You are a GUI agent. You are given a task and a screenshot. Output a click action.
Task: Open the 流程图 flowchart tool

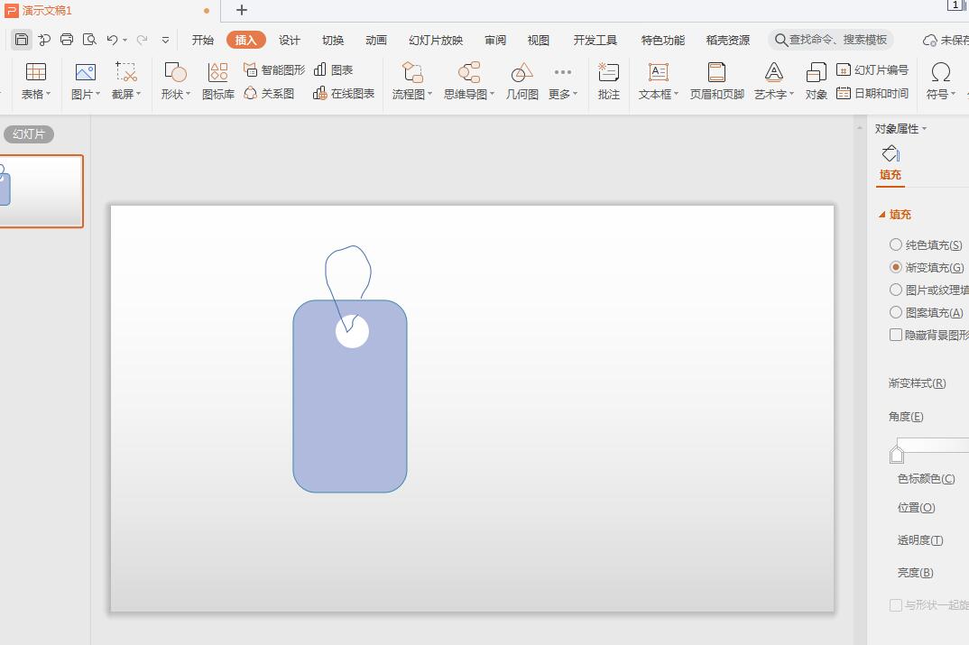[x=412, y=81]
